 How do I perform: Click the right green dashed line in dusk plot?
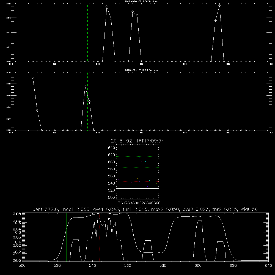click(x=152, y=101)
